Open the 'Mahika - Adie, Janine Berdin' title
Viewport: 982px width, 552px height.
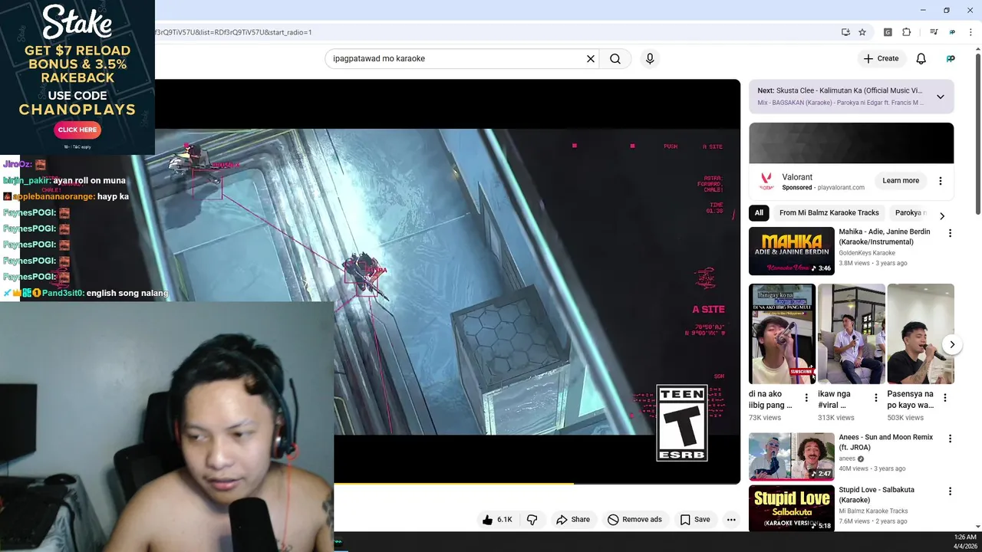[885, 236]
